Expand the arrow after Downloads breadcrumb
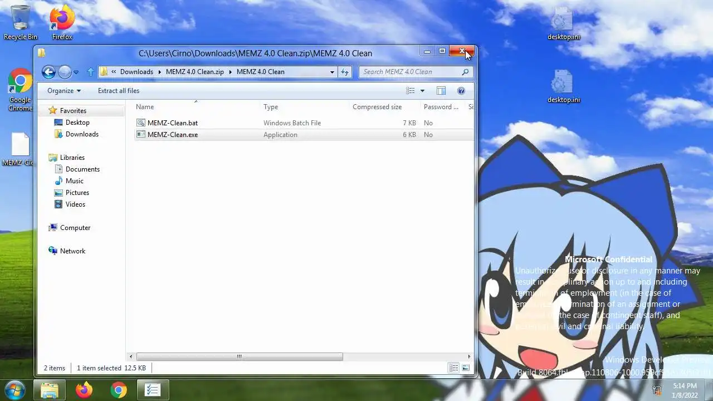This screenshot has width=713, height=401. 159,72
